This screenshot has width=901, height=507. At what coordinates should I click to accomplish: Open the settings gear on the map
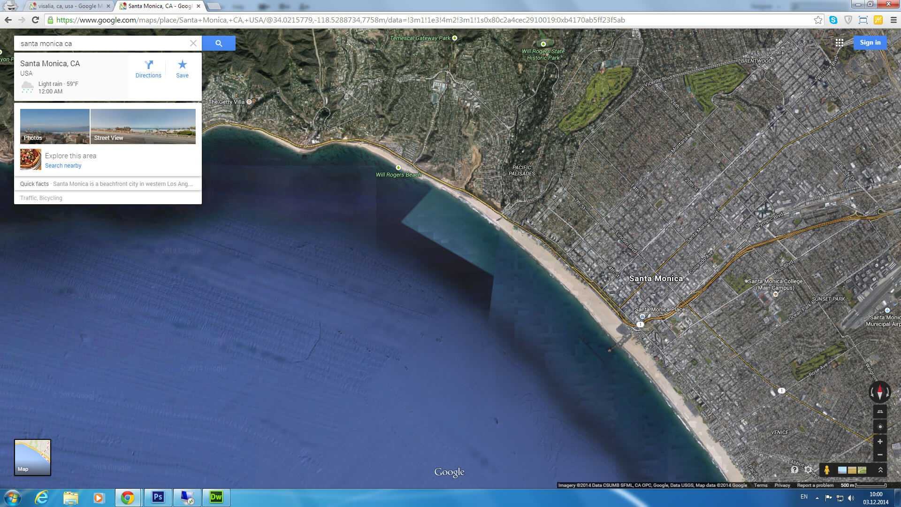(x=808, y=469)
